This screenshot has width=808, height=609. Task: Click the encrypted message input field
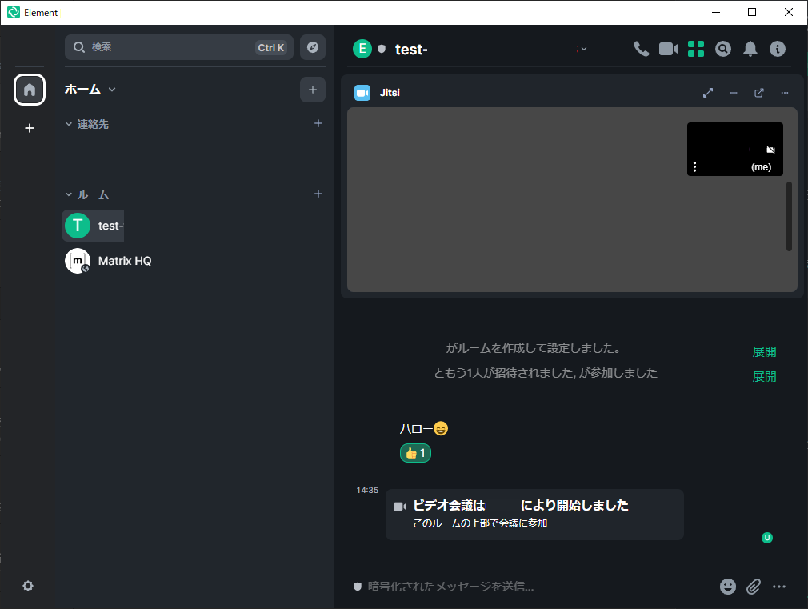point(520,586)
